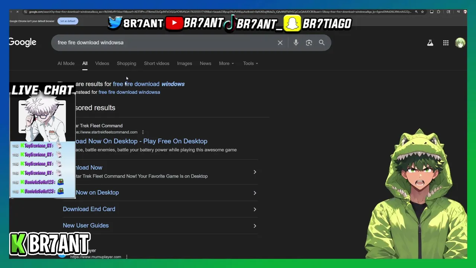Open the www.mumuplayer.com link
This screenshot has height=268, width=476.
[96, 257]
